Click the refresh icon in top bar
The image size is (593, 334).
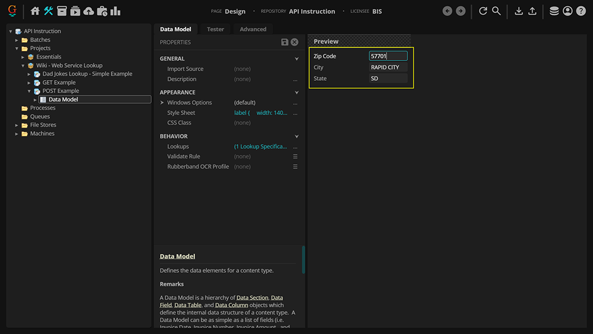[483, 11]
